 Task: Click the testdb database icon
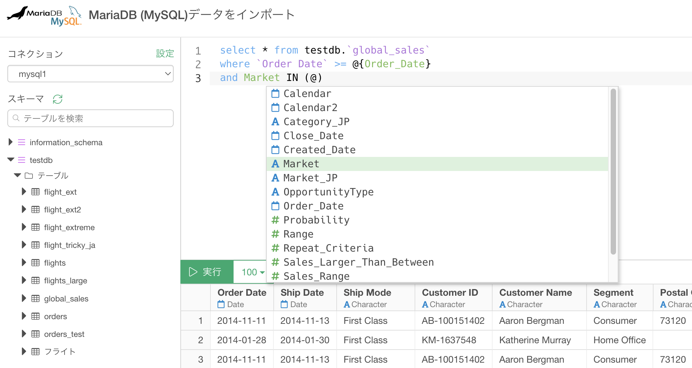pyautogui.click(x=21, y=160)
